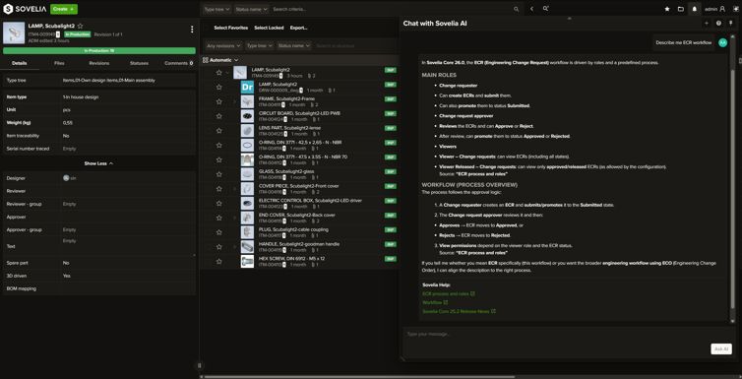This screenshot has height=379, width=742.
Task: Expand the FRAME, Scubalight2-Frame node
Action: 235,101
